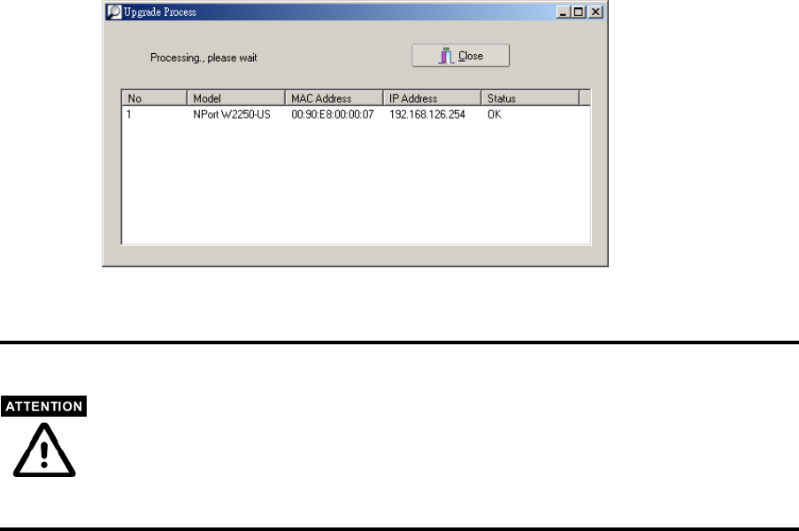Screen dimensions: 799x531
Task: Sort by the MAC Address column header
Action: [334, 98]
